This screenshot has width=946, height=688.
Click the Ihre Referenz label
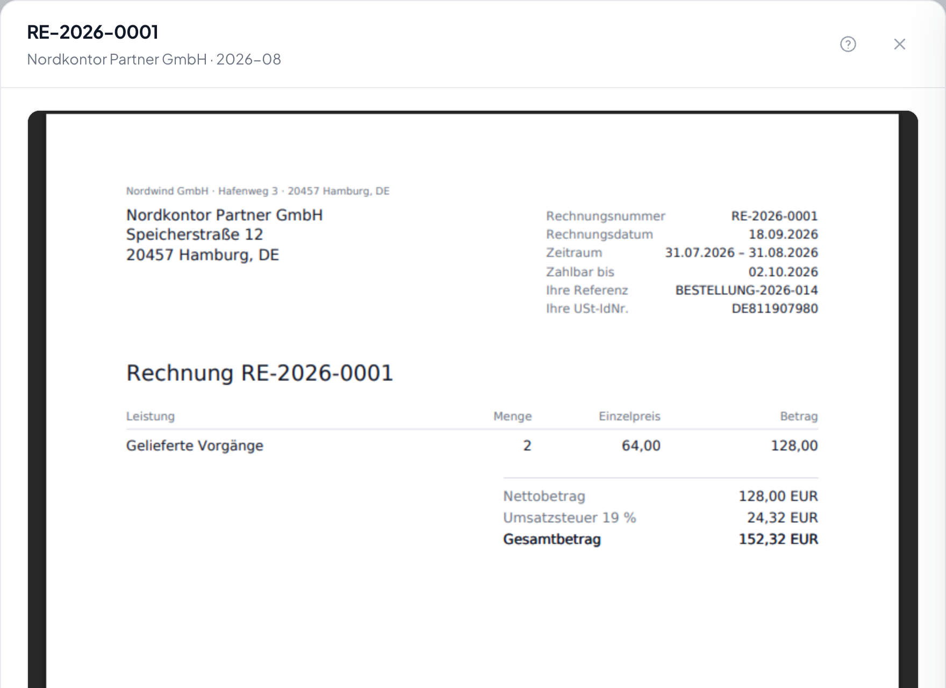587,290
